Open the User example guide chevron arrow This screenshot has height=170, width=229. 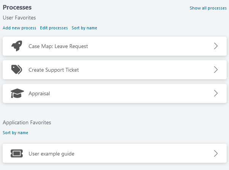[x=216, y=154]
